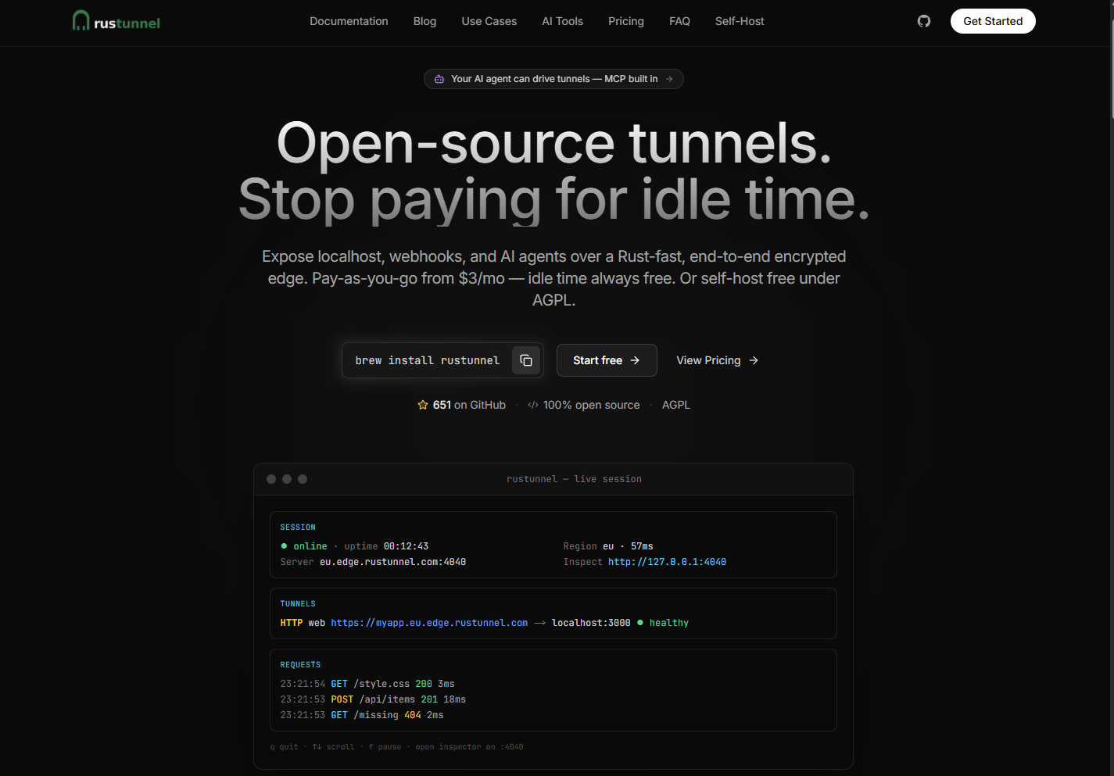Image resolution: width=1114 pixels, height=776 pixels.
Task: Open the 651 on GitHub link
Action: [x=462, y=405]
